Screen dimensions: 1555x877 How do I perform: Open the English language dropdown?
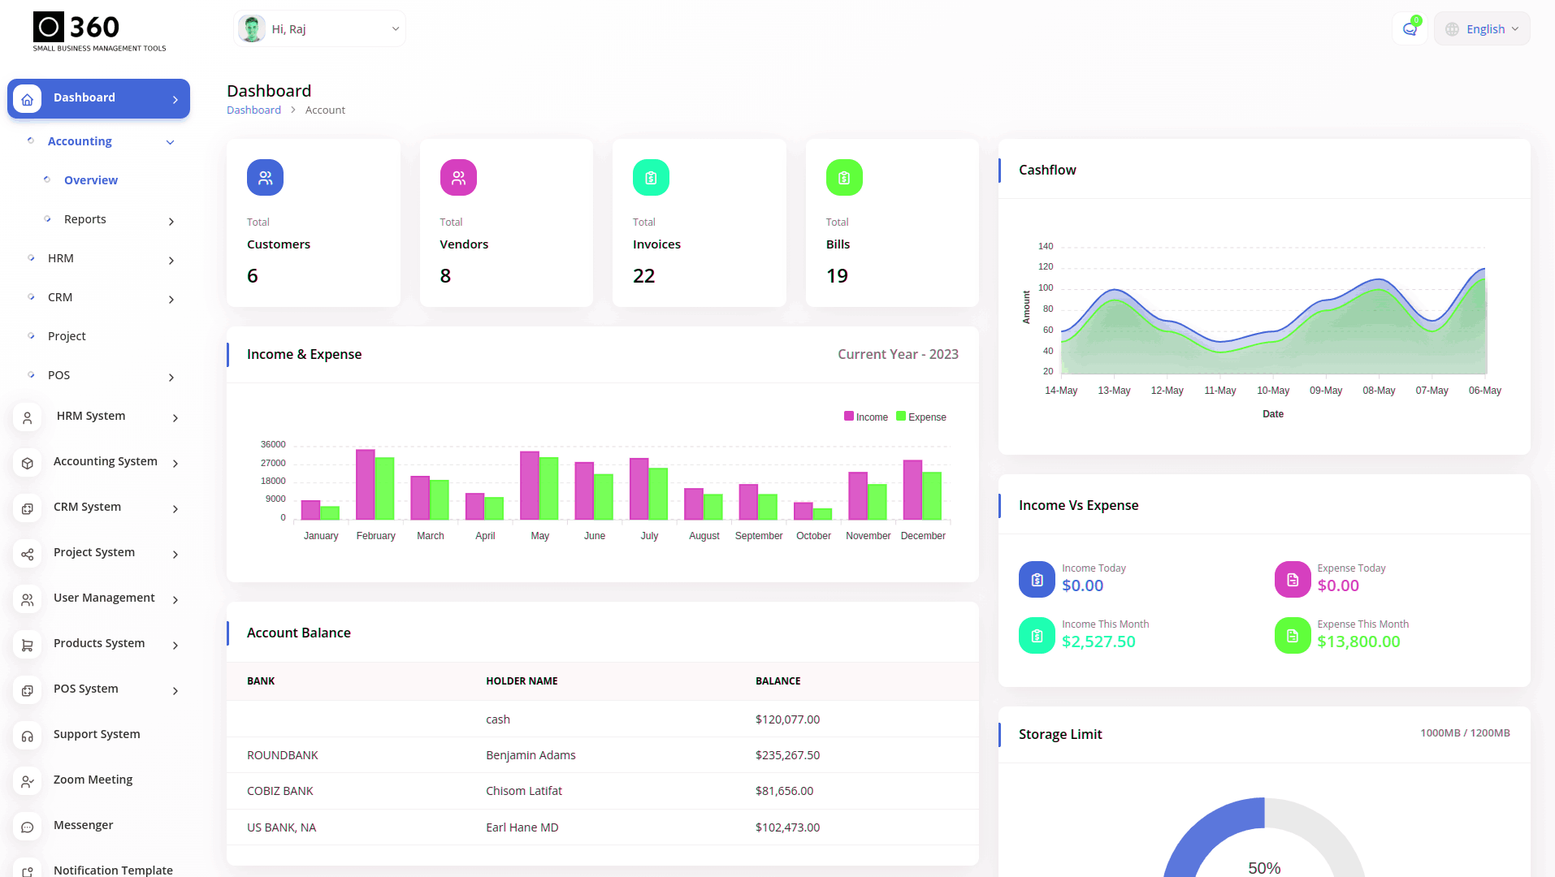coord(1482,29)
